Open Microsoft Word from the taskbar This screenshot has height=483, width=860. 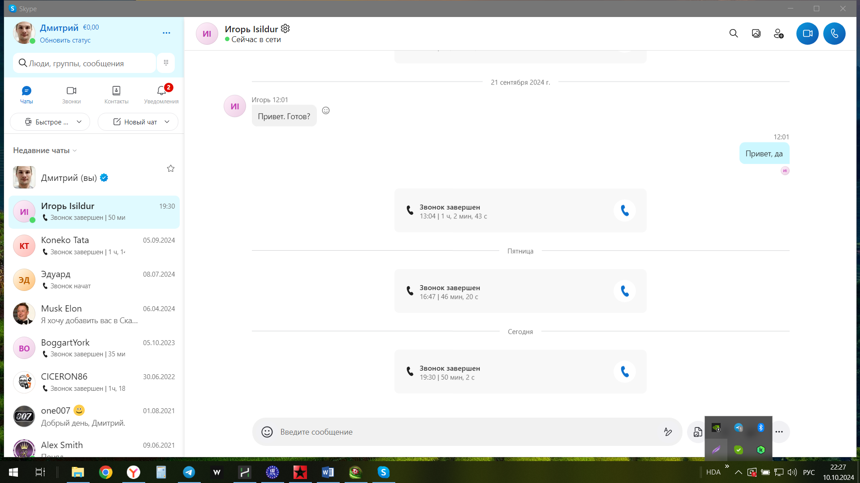[328, 472]
